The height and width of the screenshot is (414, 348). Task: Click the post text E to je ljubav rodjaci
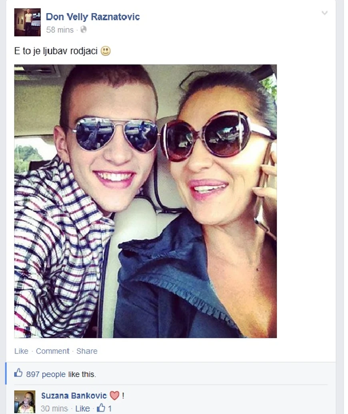pyautogui.click(x=56, y=51)
